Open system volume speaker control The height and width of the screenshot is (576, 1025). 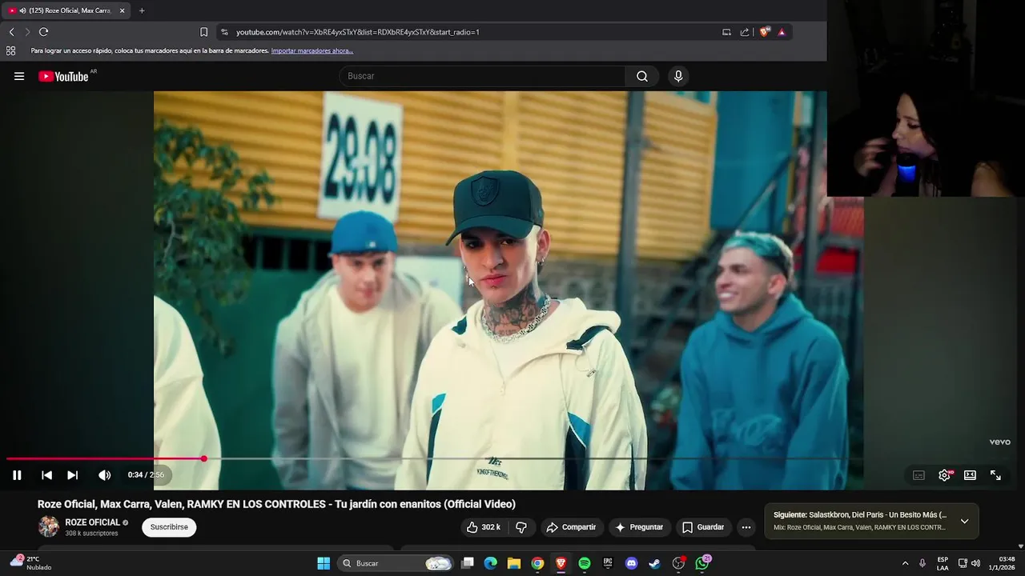click(x=975, y=563)
